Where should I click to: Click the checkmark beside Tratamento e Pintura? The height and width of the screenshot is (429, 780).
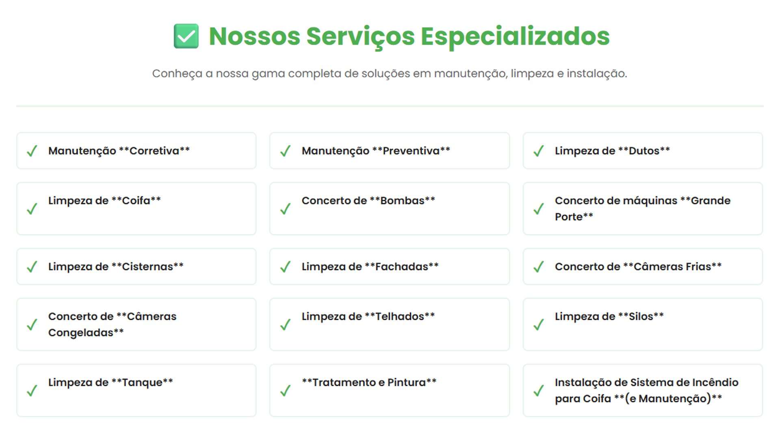point(286,391)
